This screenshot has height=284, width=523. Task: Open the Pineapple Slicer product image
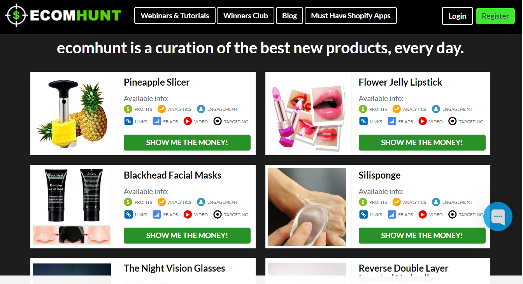point(72,114)
